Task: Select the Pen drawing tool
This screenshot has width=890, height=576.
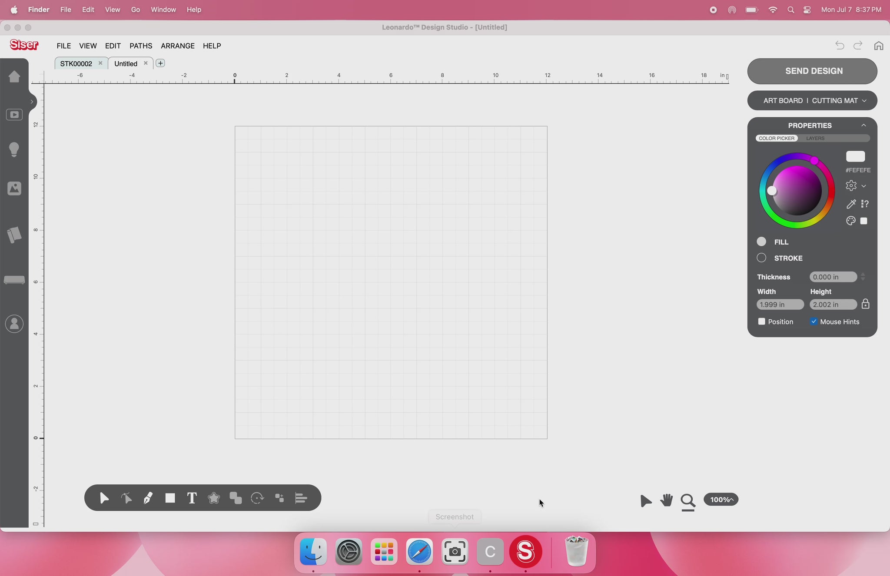Action: point(148,498)
